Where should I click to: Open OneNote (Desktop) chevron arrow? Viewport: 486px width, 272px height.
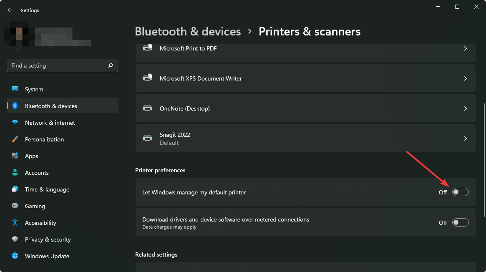466,108
